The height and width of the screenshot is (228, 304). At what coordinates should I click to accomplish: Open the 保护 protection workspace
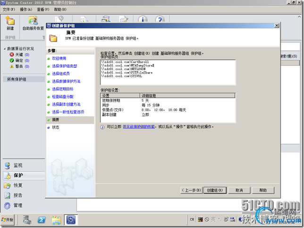click(24, 175)
